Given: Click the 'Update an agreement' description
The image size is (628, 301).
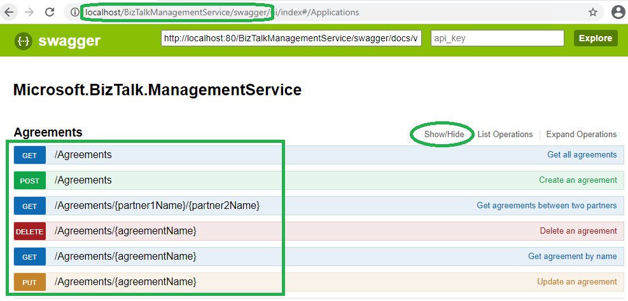Looking at the screenshot, I should tap(577, 282).
